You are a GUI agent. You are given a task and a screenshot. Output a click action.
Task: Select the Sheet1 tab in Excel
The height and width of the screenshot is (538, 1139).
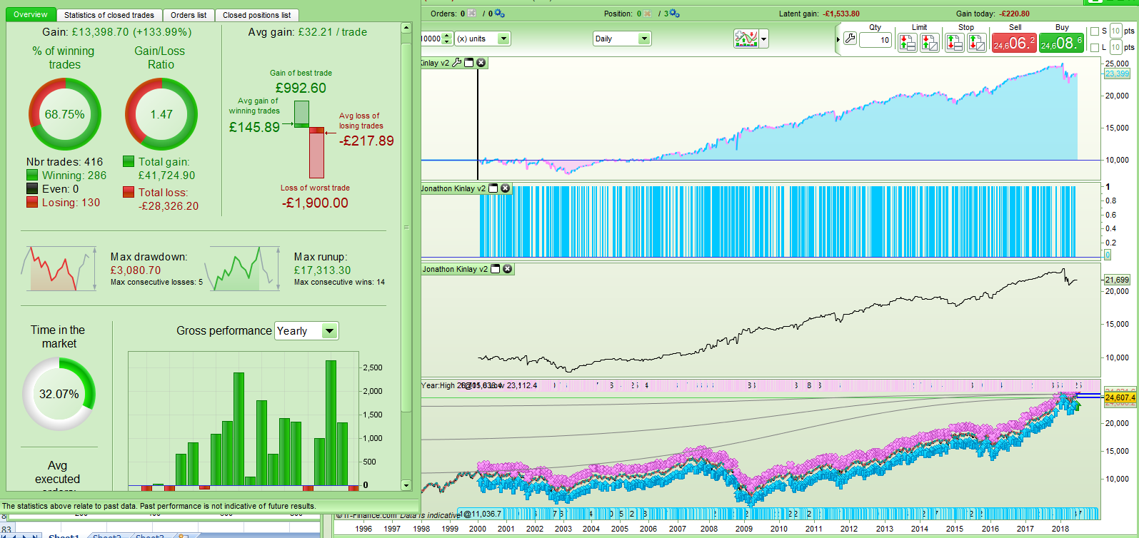[x=64, y=535]
